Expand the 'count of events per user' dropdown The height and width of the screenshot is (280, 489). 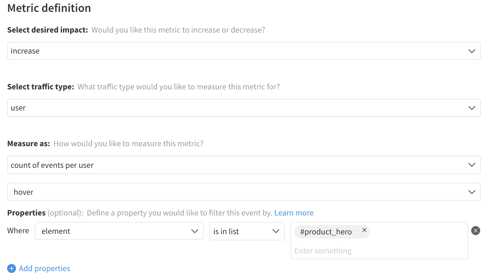click(244, 165)
